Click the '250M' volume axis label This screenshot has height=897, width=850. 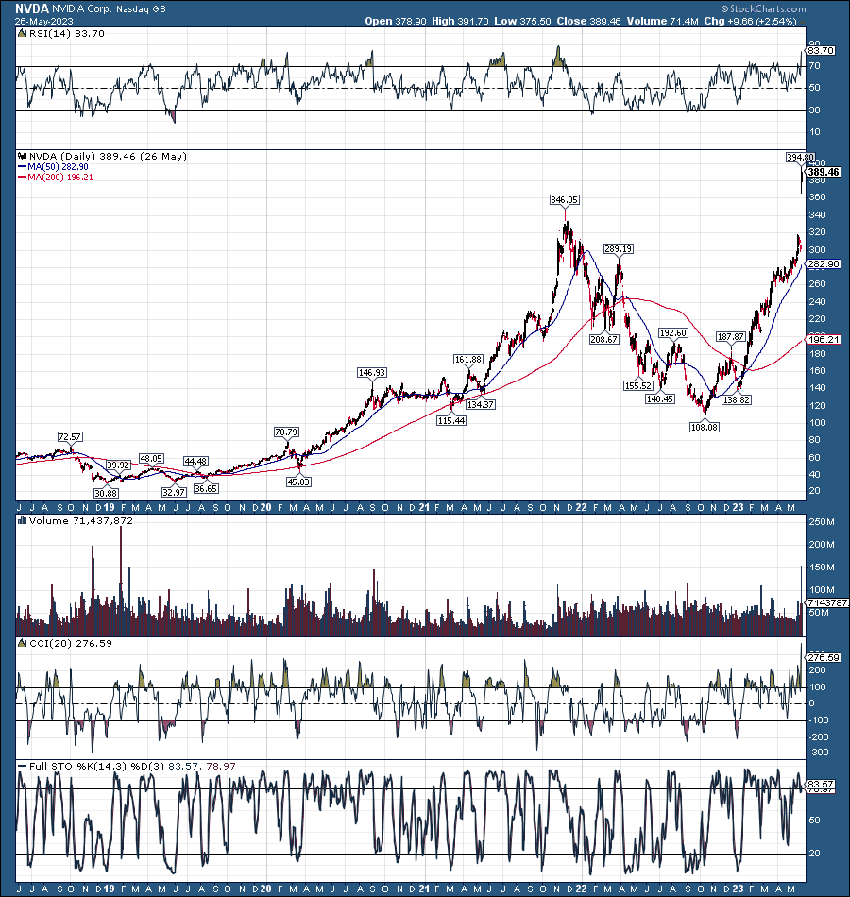click(x=822, y=522)
